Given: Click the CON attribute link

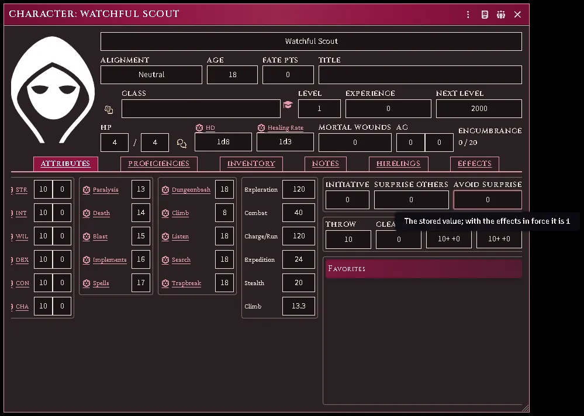Looking at the screenshot, I should [x=22, y=283].
